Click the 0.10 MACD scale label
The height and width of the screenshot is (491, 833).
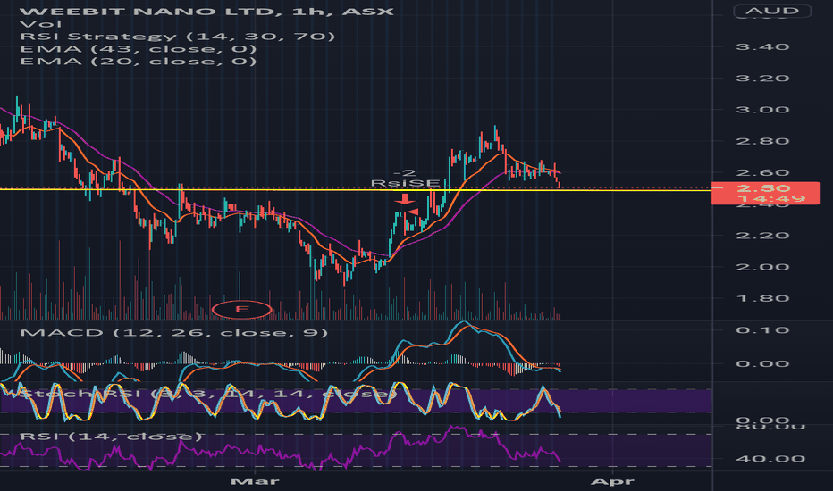point(762,330)
